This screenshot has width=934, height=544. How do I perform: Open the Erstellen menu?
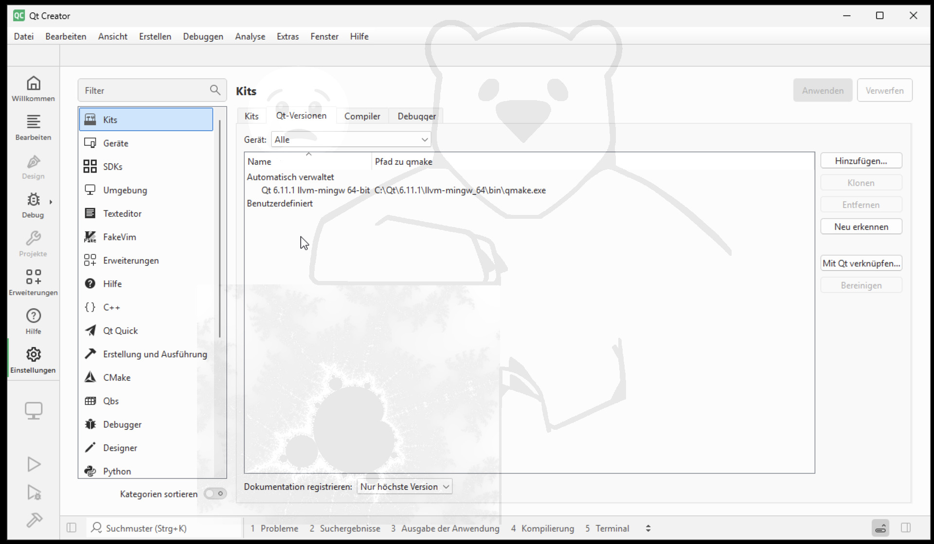(x=155, y=36)
